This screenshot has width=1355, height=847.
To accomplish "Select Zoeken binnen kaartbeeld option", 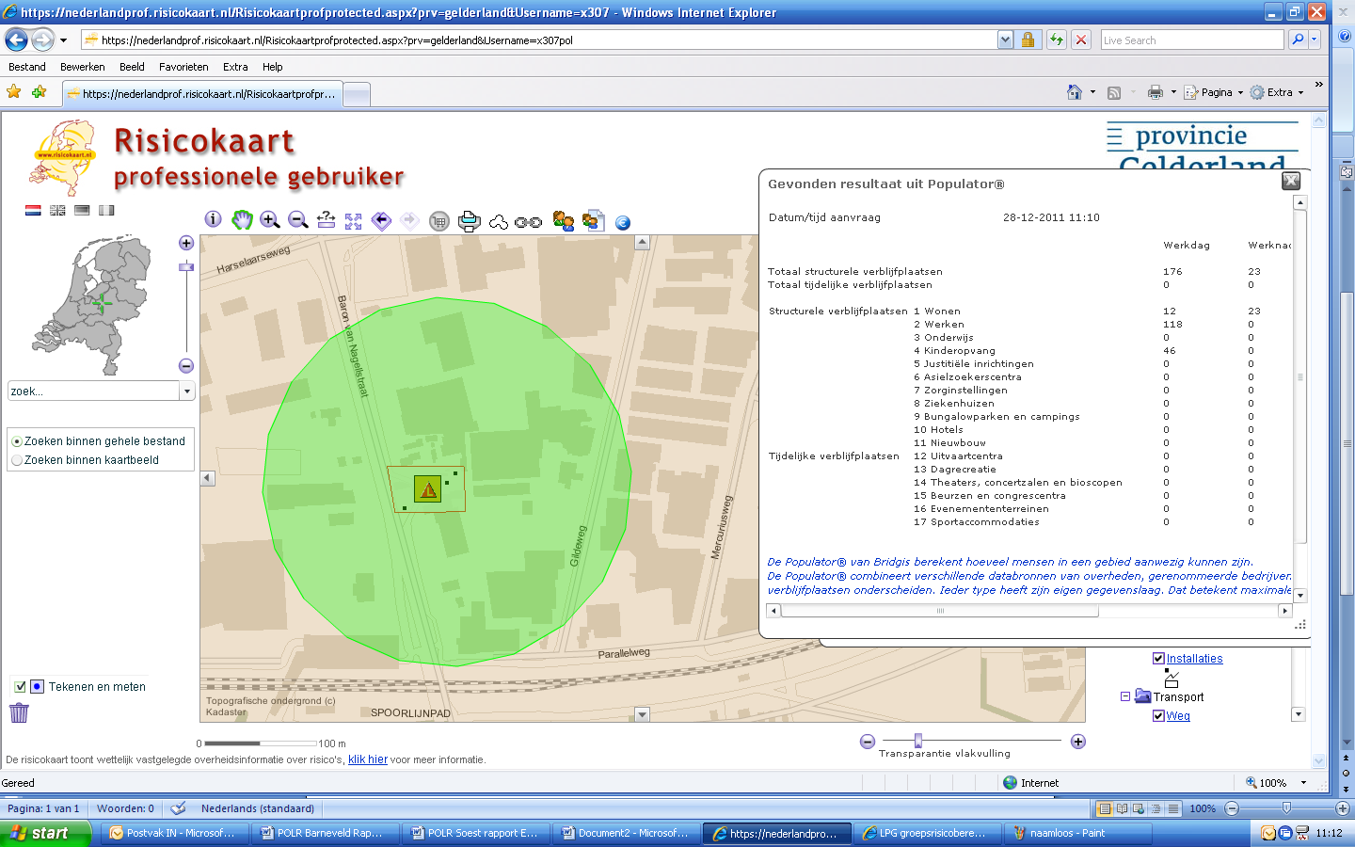I will pyautogui.click(x=17, y=460).
